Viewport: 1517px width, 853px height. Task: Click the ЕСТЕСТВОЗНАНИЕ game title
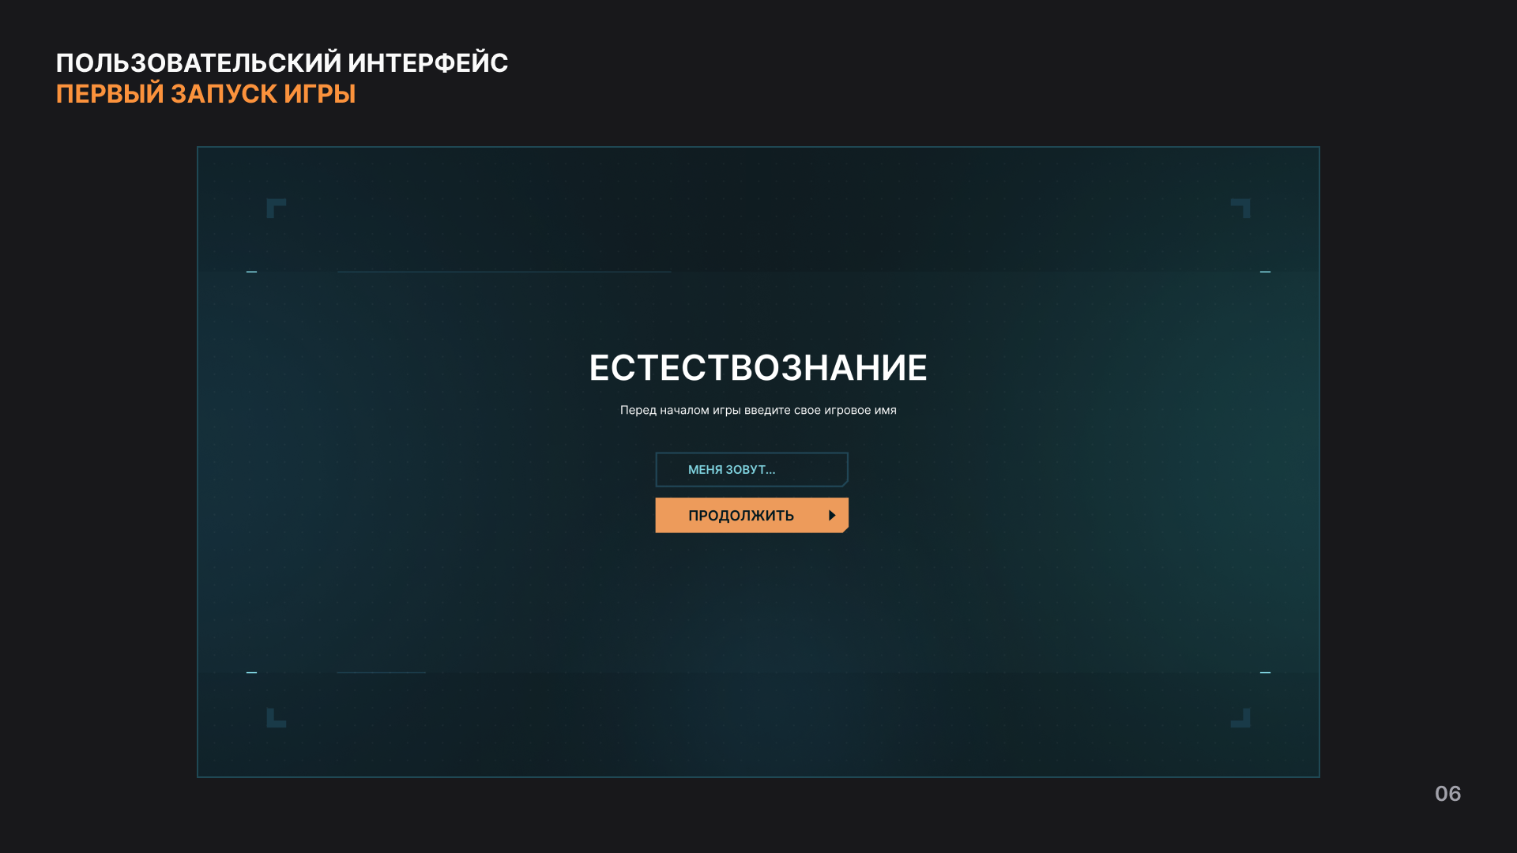coord(758,368)
